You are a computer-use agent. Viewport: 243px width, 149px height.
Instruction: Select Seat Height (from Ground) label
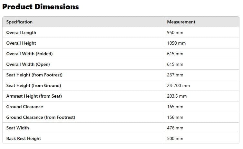point(34,86)
